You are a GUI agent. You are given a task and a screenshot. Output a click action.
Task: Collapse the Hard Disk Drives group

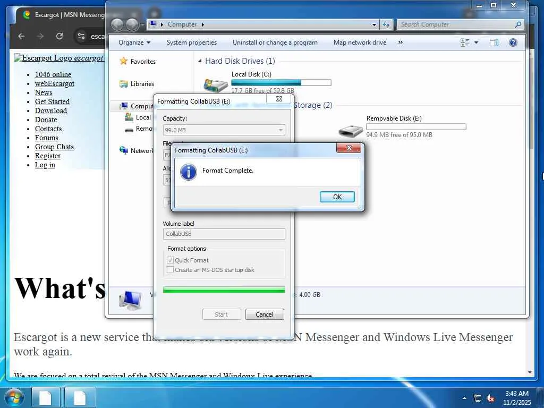click(x=200, y=61)
